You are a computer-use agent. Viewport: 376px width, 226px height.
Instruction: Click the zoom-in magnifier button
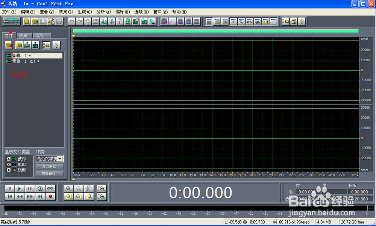coord(68,188)
